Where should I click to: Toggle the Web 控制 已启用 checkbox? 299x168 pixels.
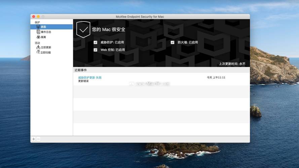click(95, 50)
